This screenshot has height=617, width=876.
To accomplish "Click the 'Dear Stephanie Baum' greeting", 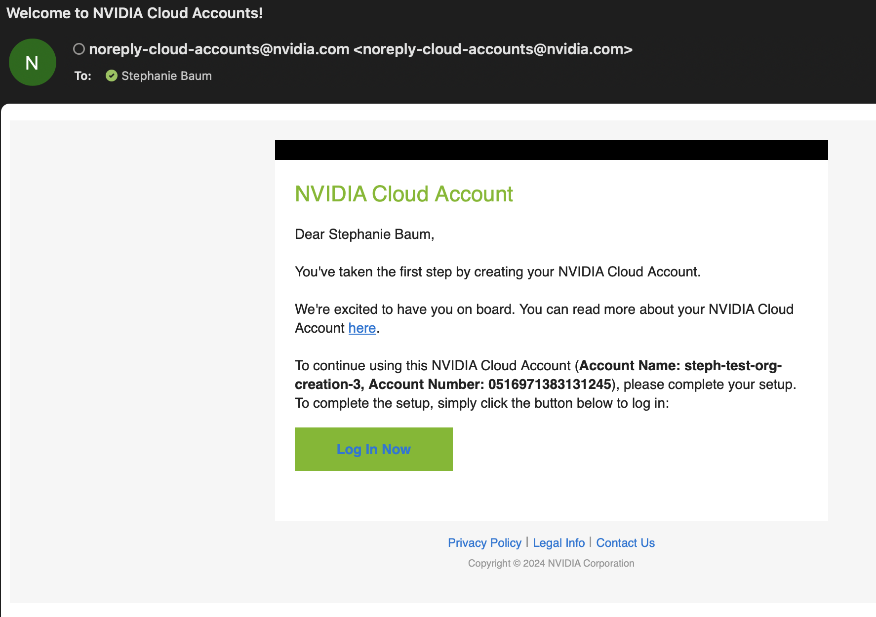I will (x=364, y=234).
